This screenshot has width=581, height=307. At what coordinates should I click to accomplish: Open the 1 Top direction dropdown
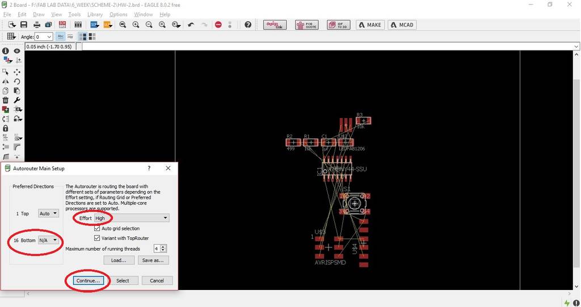49,213
